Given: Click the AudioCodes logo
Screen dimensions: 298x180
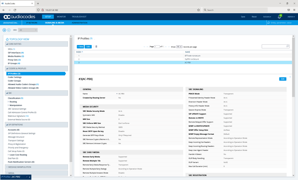Looking at the screenshot, I should coord(19,17).
